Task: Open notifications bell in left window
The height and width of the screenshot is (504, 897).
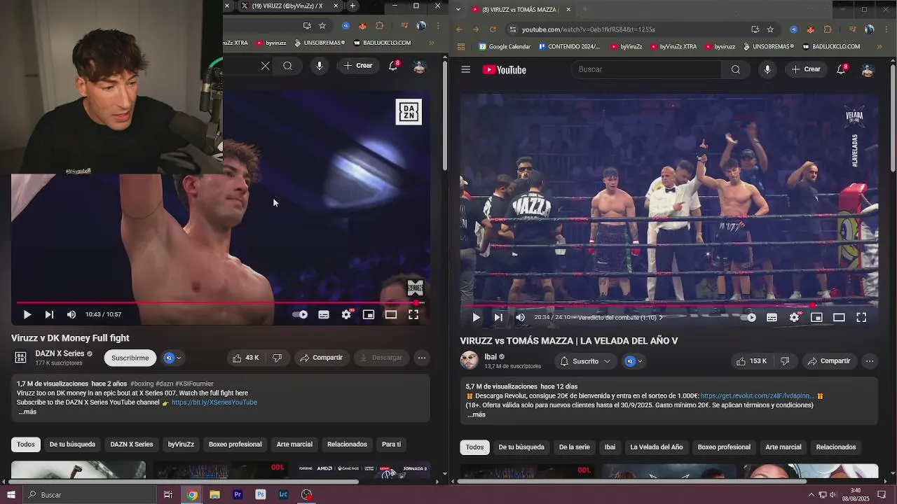Action: click(x=393, y=66)
